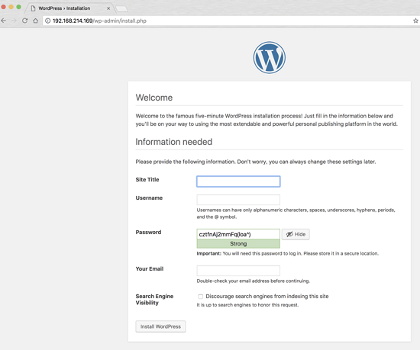Click the Your Email label

coord(150,268)
